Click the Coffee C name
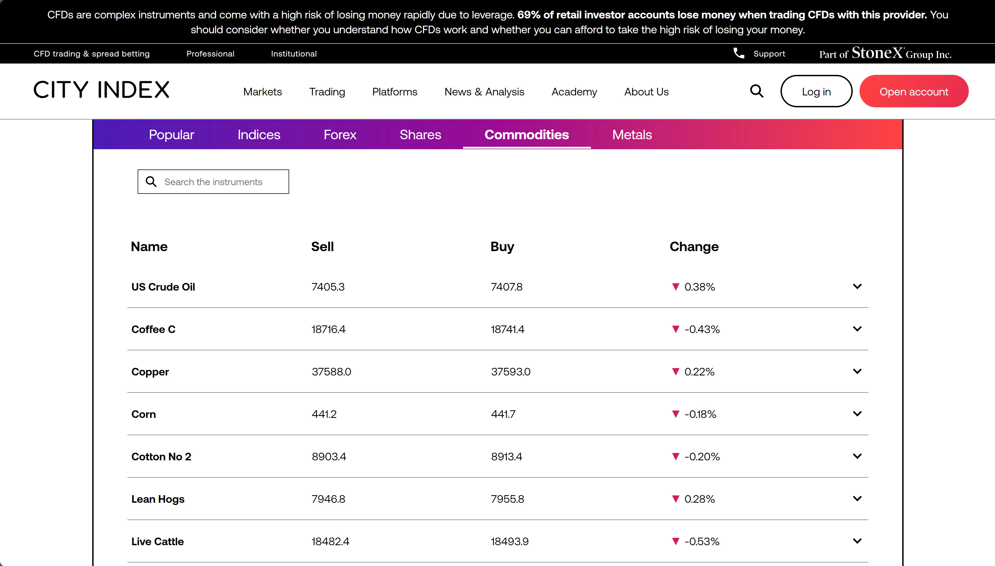Screen dimensions: 995x566 click(154, 329)
